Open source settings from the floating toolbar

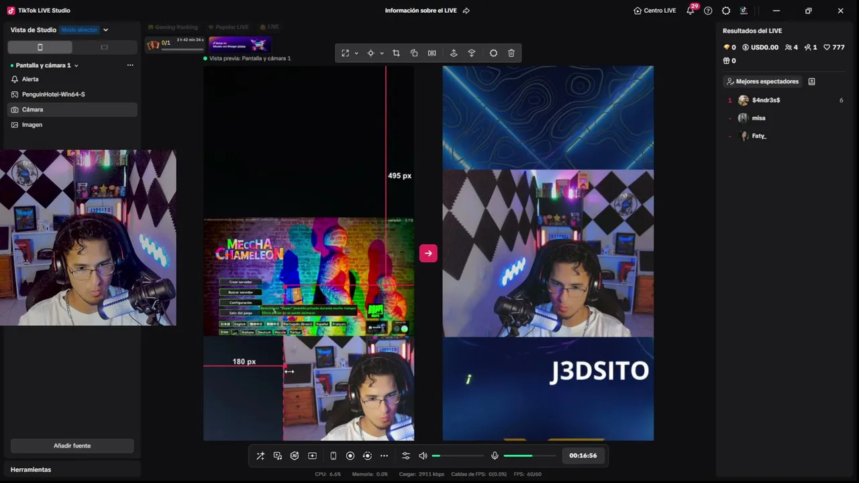click(493, 53)
